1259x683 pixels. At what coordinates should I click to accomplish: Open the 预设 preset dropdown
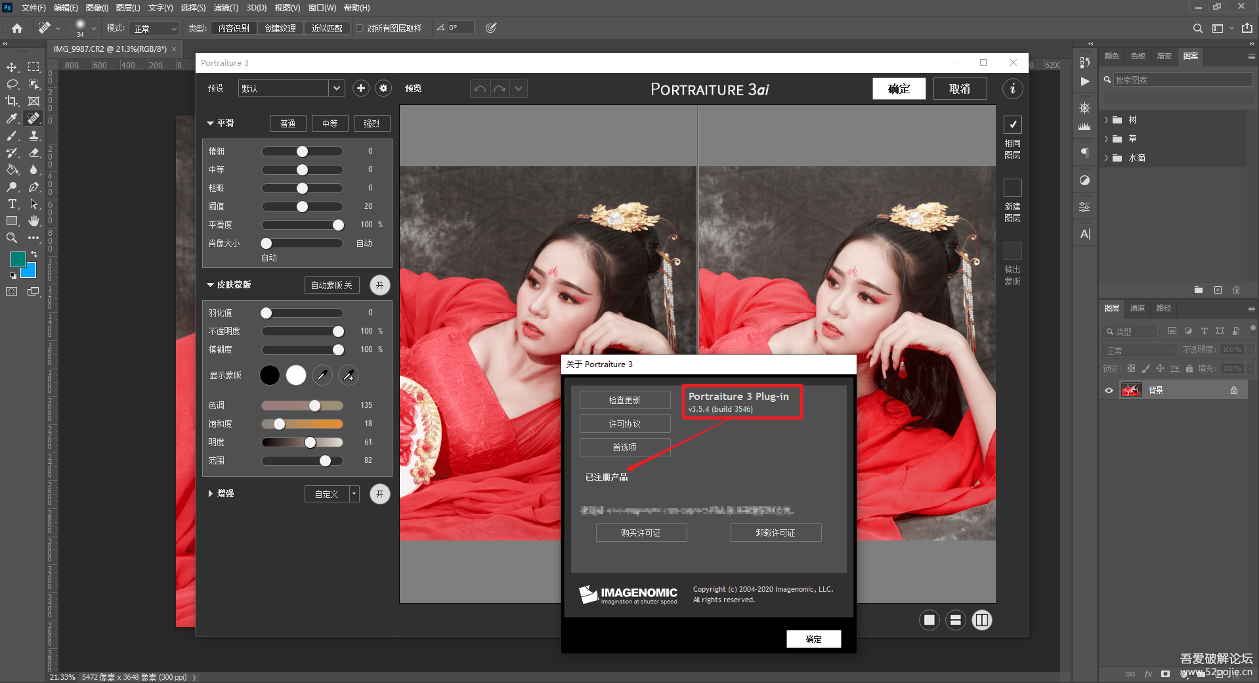coord(336,88)
